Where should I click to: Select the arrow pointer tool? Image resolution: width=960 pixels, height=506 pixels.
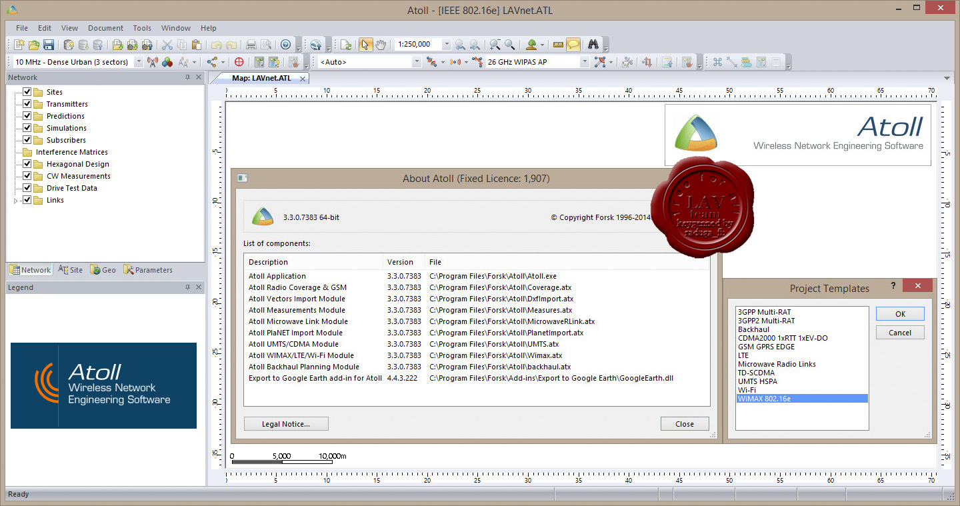click(365, 45)
